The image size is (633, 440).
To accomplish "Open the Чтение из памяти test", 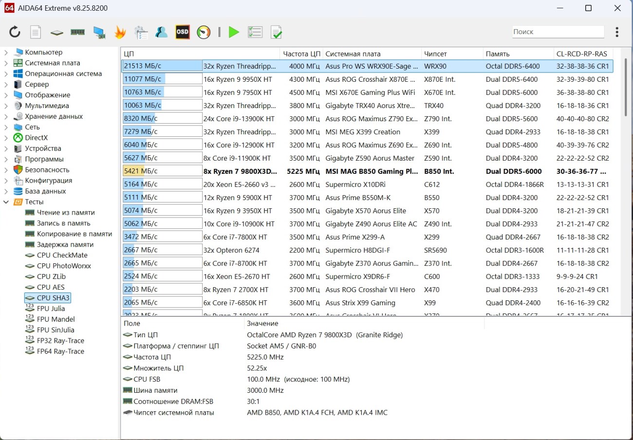I will pyautogui.click(x=66, y=213).
